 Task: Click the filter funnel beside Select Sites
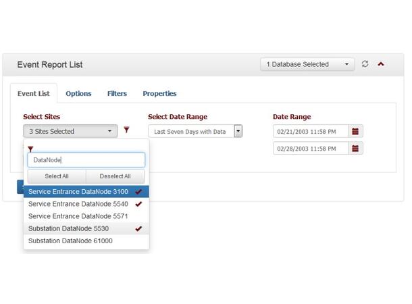click(126, 130)
